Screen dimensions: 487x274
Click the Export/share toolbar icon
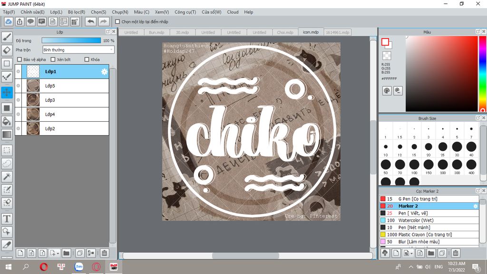(19, 22)
